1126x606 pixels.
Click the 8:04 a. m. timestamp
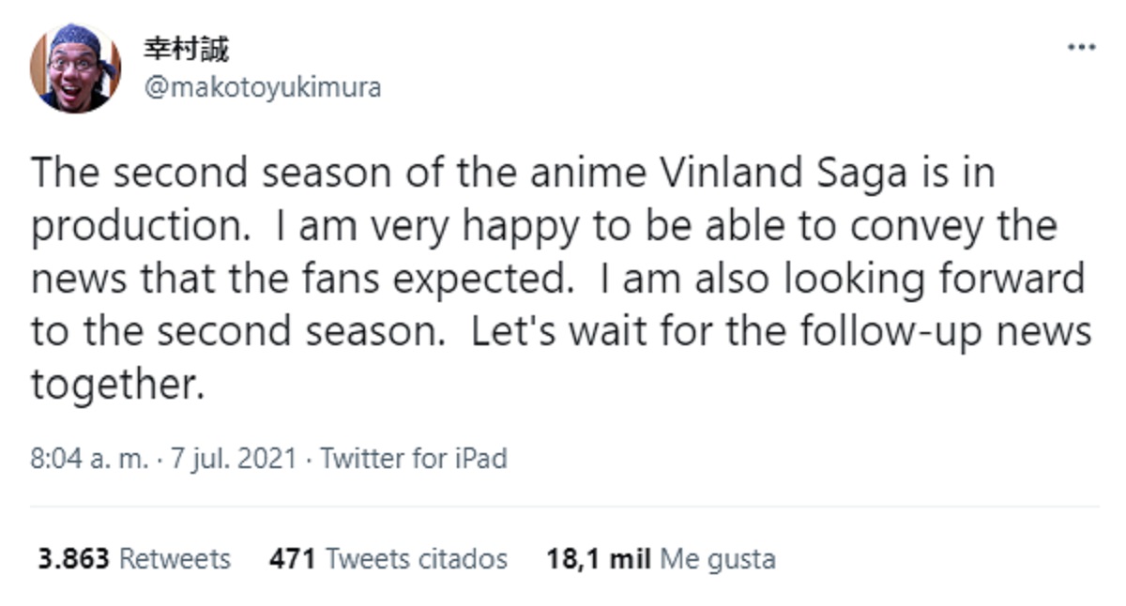pos(89,459)
